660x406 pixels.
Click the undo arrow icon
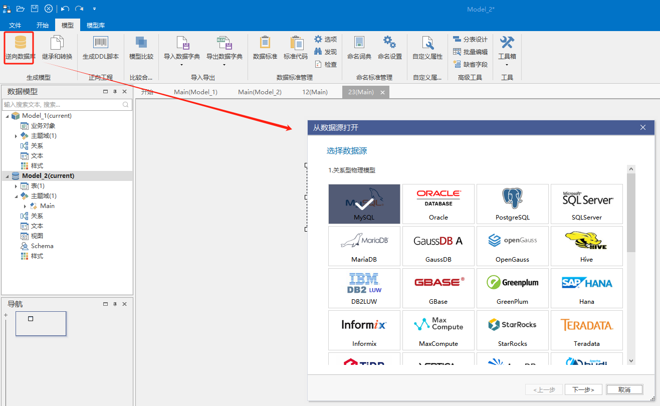(65, 9)
